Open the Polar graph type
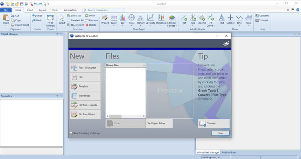 coord(132,20)
